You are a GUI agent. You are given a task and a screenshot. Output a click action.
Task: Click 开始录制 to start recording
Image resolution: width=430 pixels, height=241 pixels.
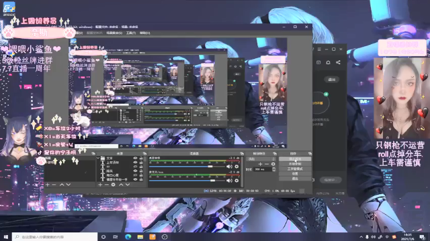pyautogui.click(x=295, y=164)
